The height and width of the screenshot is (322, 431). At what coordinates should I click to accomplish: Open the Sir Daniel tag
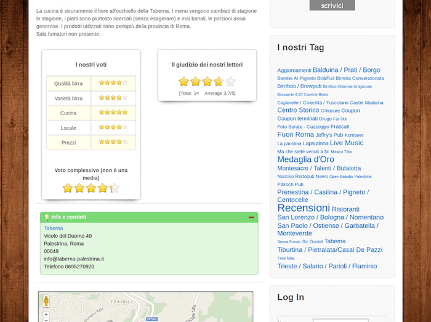click(312, 241)
